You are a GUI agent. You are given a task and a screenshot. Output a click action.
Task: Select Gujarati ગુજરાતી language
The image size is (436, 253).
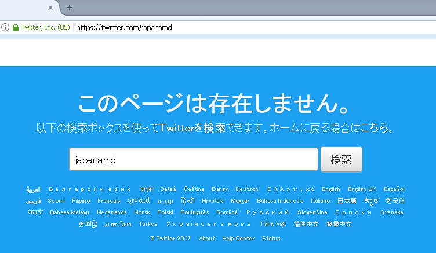[x=139, y=200]
